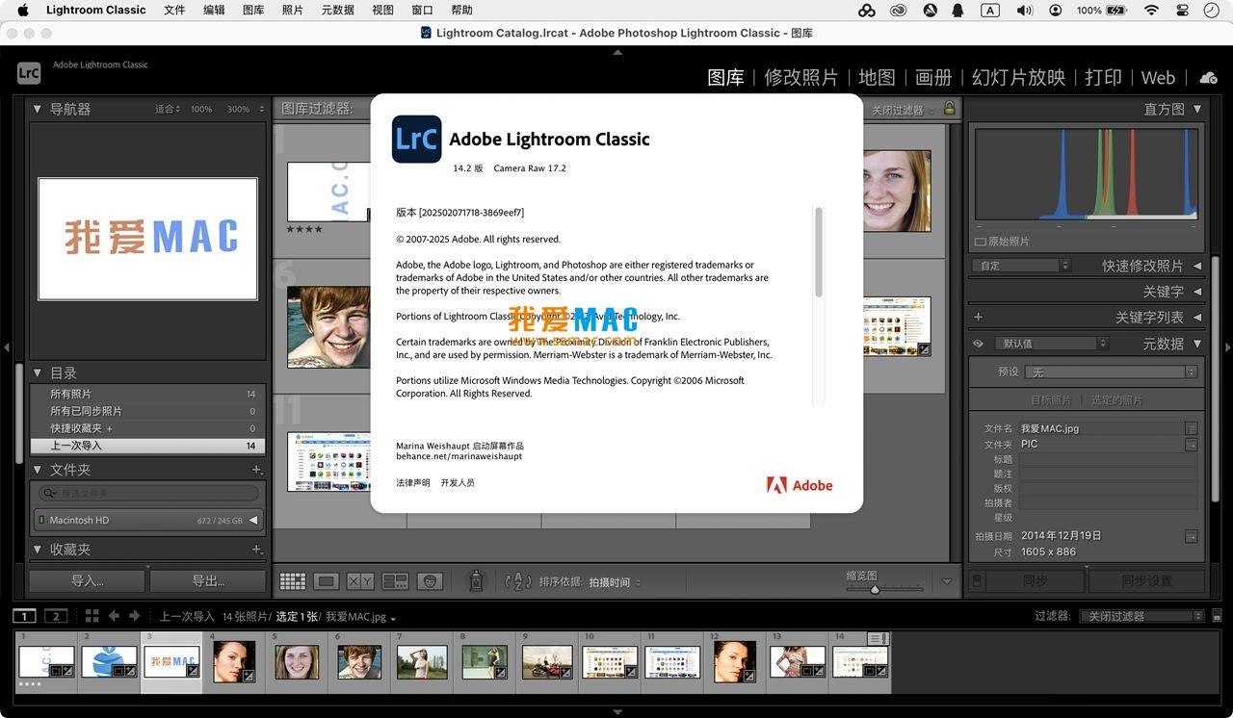Switch to the 地图 (Map) module

[x=877, y=78]
